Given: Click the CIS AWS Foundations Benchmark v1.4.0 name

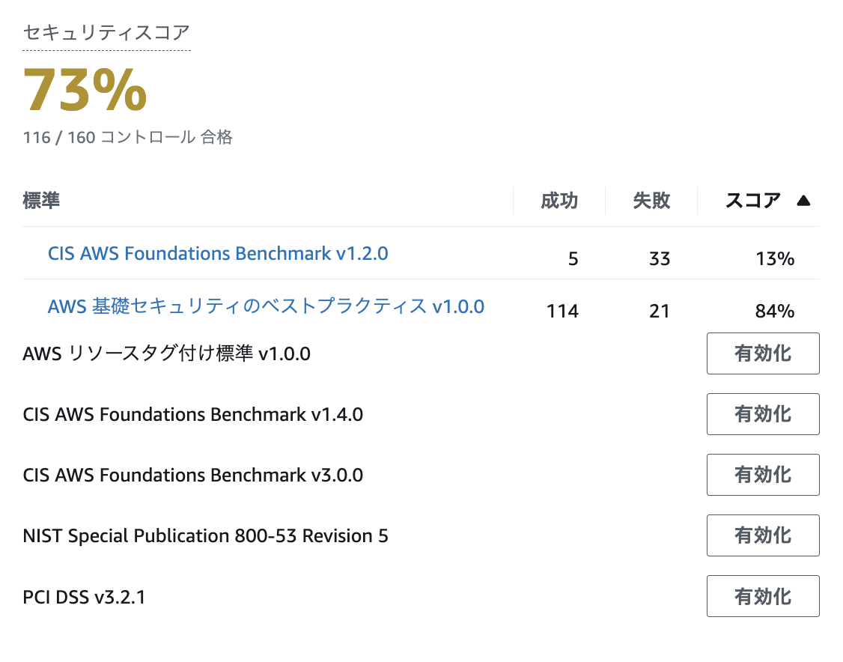Looking at the screenshot, I should 193,415.
